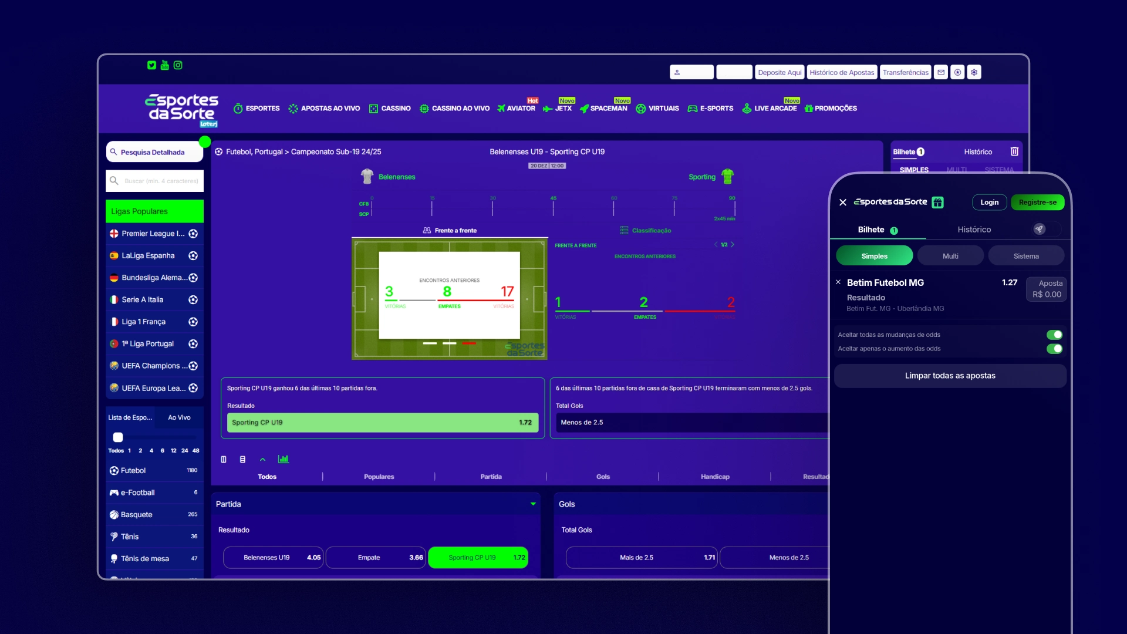Remove the Betim Futebol MG bet
1127x634 pixels.
(838, 282)
